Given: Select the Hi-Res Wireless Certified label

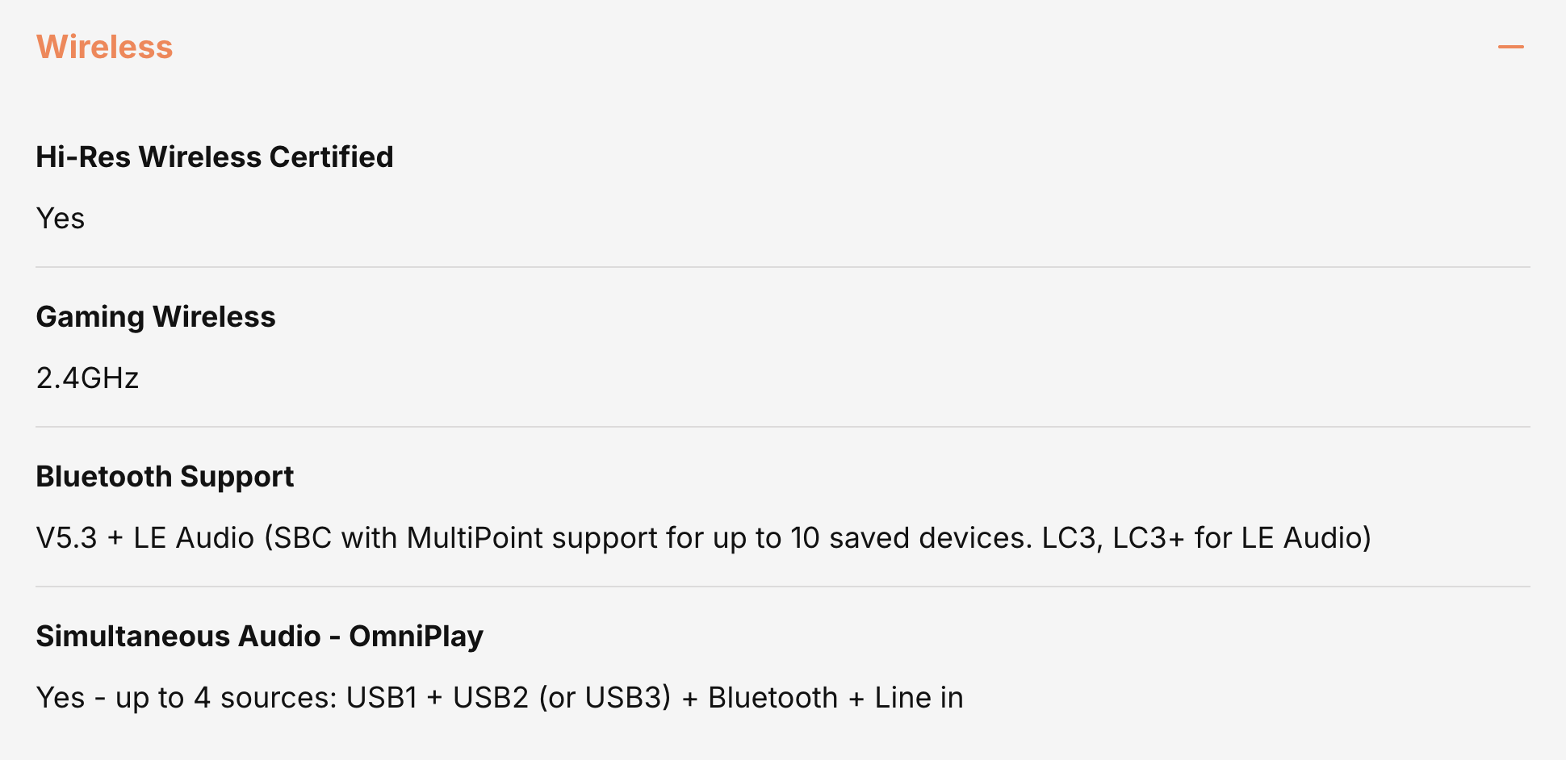Looking at the screenshot, I should point(215,157).
